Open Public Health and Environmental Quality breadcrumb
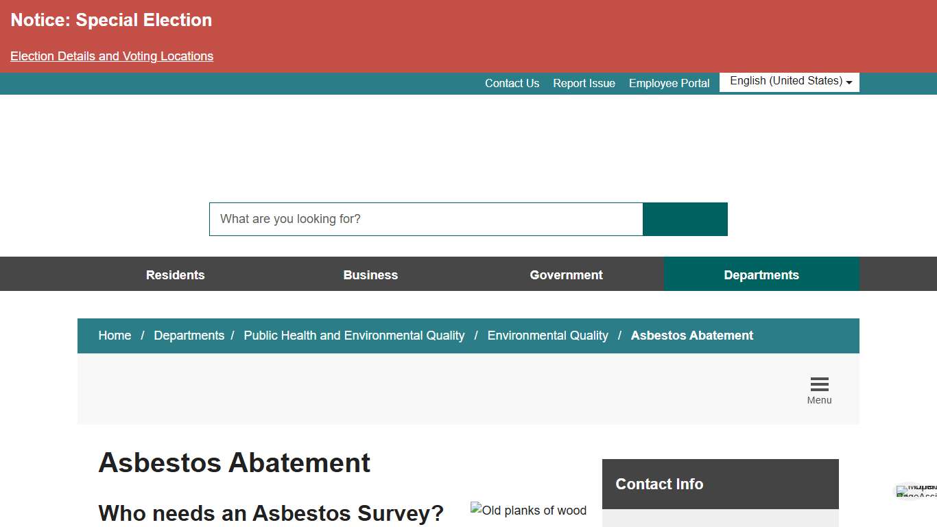Screen dimensions: 937x527 point(354,336)
